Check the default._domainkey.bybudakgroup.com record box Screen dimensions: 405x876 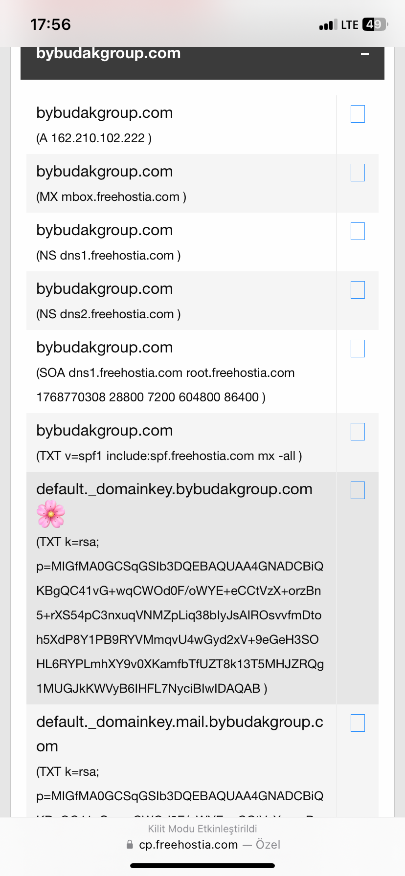click(358, 490)
